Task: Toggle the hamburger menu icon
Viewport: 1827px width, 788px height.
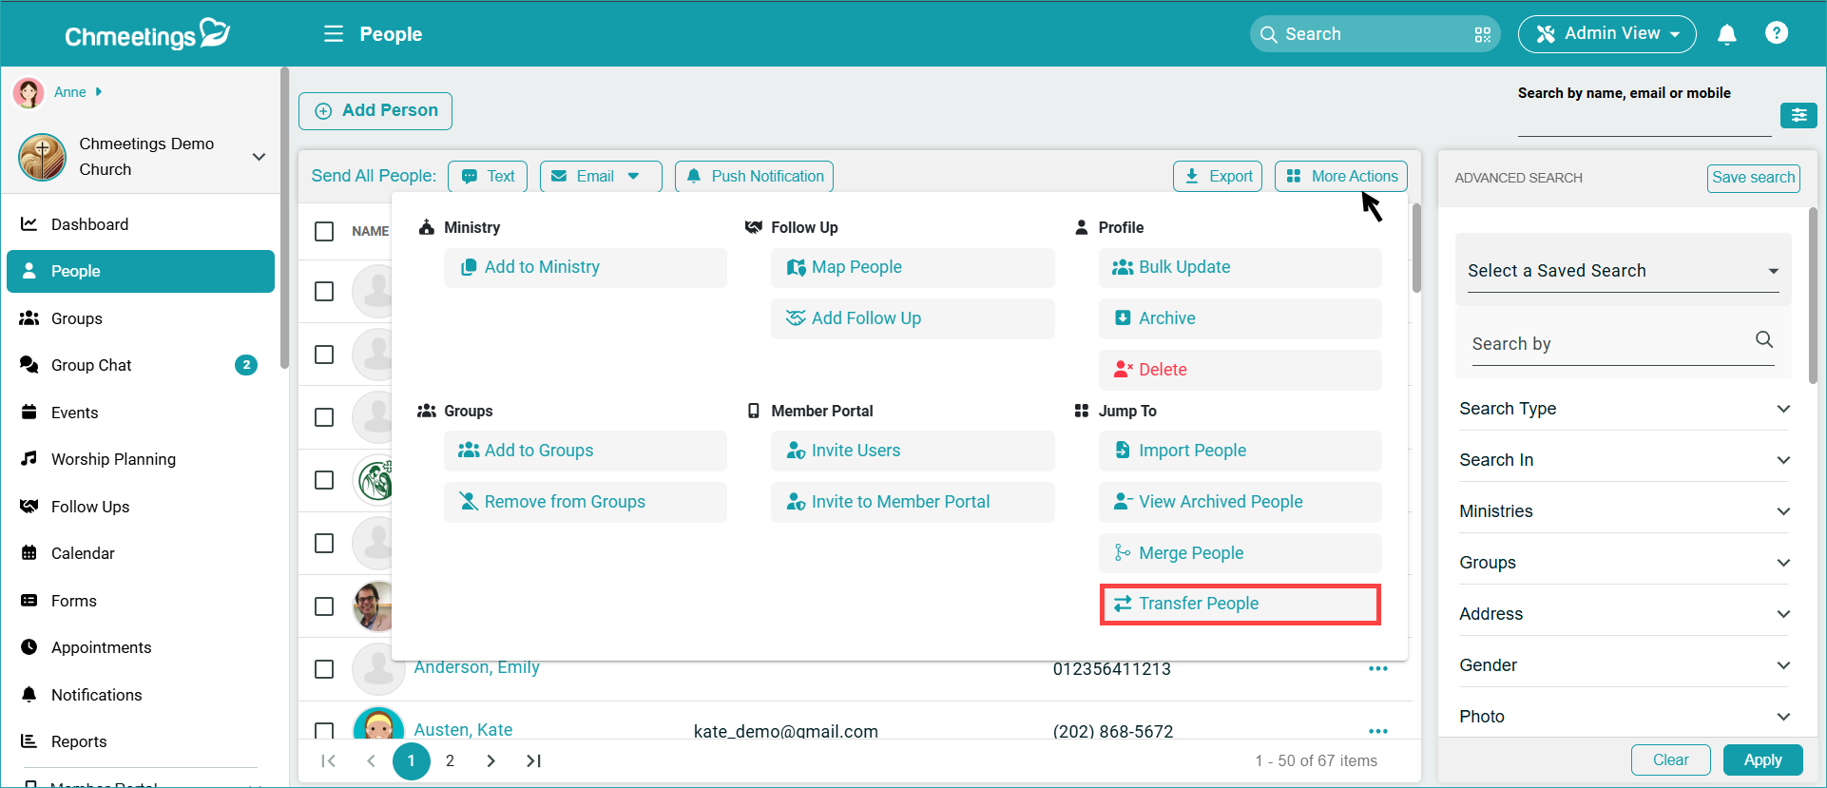Action: [333, 34]
